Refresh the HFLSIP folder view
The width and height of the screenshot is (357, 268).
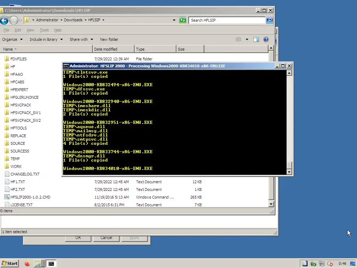pyautogui.click(x=183, y=20)
